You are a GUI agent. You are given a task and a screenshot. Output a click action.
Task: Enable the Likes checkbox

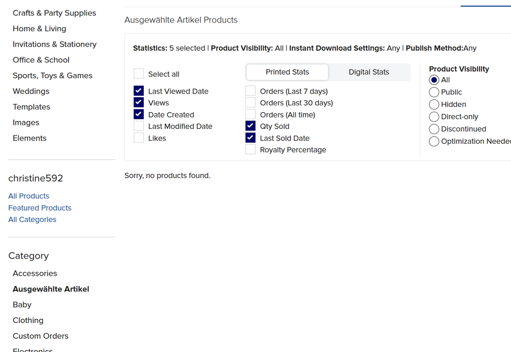point(139,138)
